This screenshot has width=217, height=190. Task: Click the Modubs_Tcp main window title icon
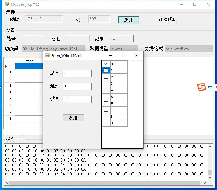(x=7, y=4)
